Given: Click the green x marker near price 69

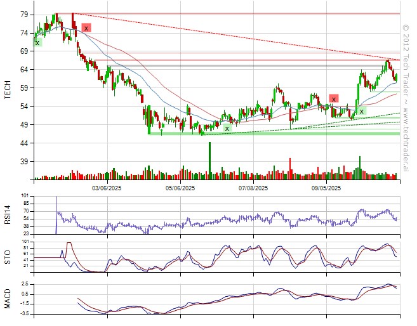Looking at the screenshot, I should coord(37,42).
